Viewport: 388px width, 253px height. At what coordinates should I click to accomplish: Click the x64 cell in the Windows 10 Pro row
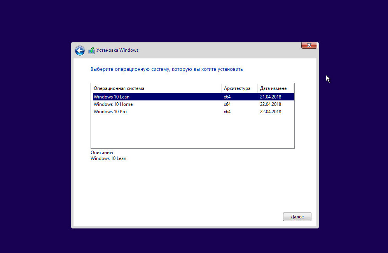227,111
